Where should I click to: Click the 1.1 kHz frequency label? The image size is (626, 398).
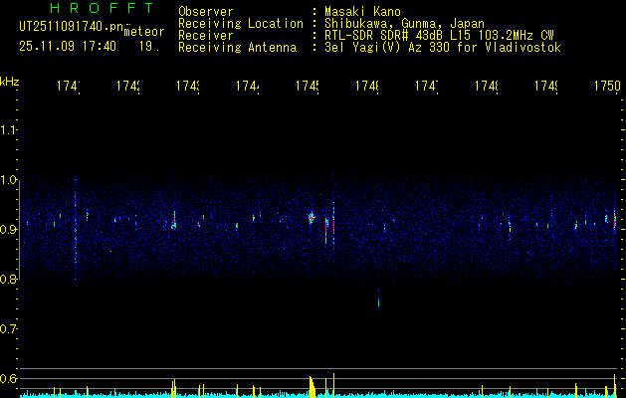pos(8,130)
